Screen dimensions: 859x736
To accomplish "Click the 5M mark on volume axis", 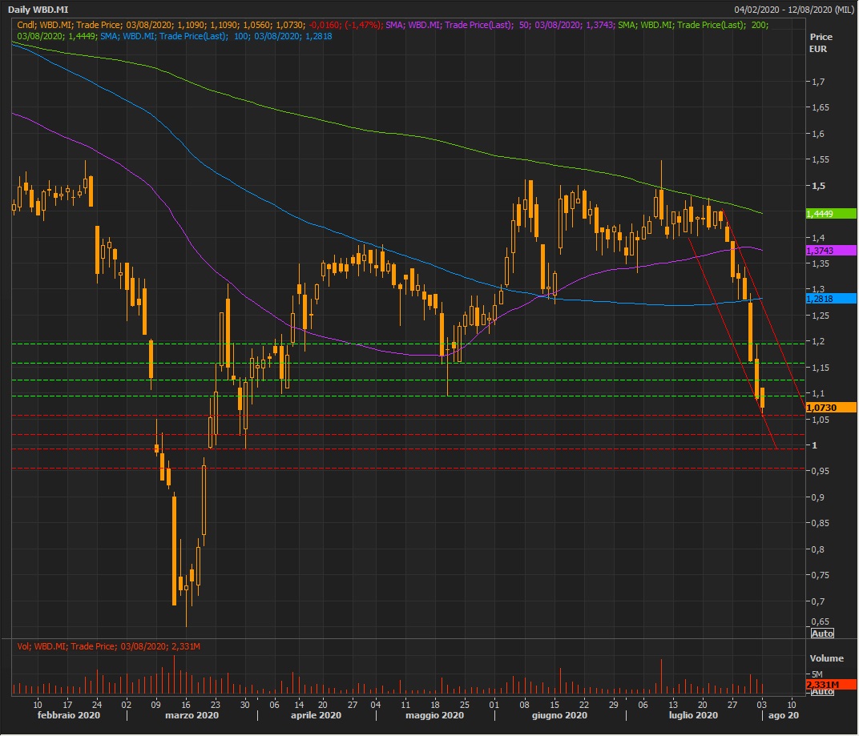I will pos(817,674).
